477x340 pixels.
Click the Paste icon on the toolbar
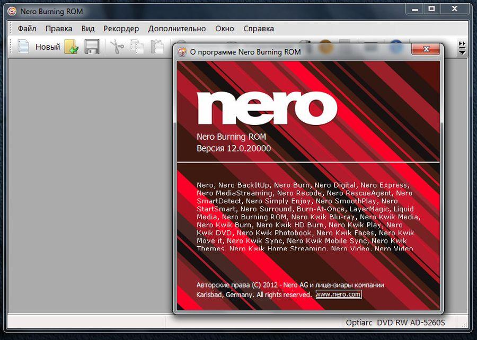tap(156, 47)
